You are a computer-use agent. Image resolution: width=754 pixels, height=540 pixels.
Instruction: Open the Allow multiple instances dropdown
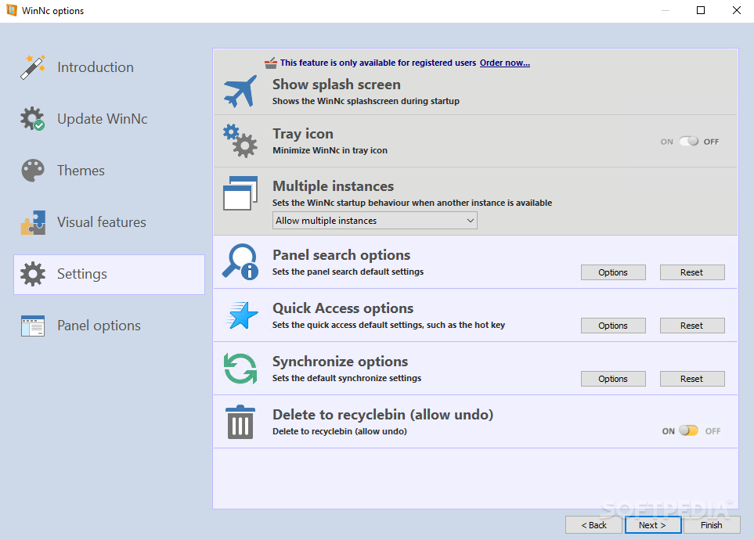[374, 221]
